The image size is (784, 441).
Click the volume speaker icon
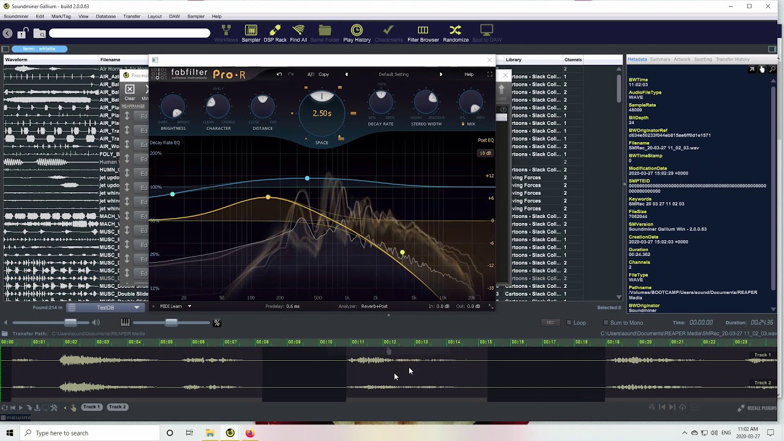click(x=96, y=323)
